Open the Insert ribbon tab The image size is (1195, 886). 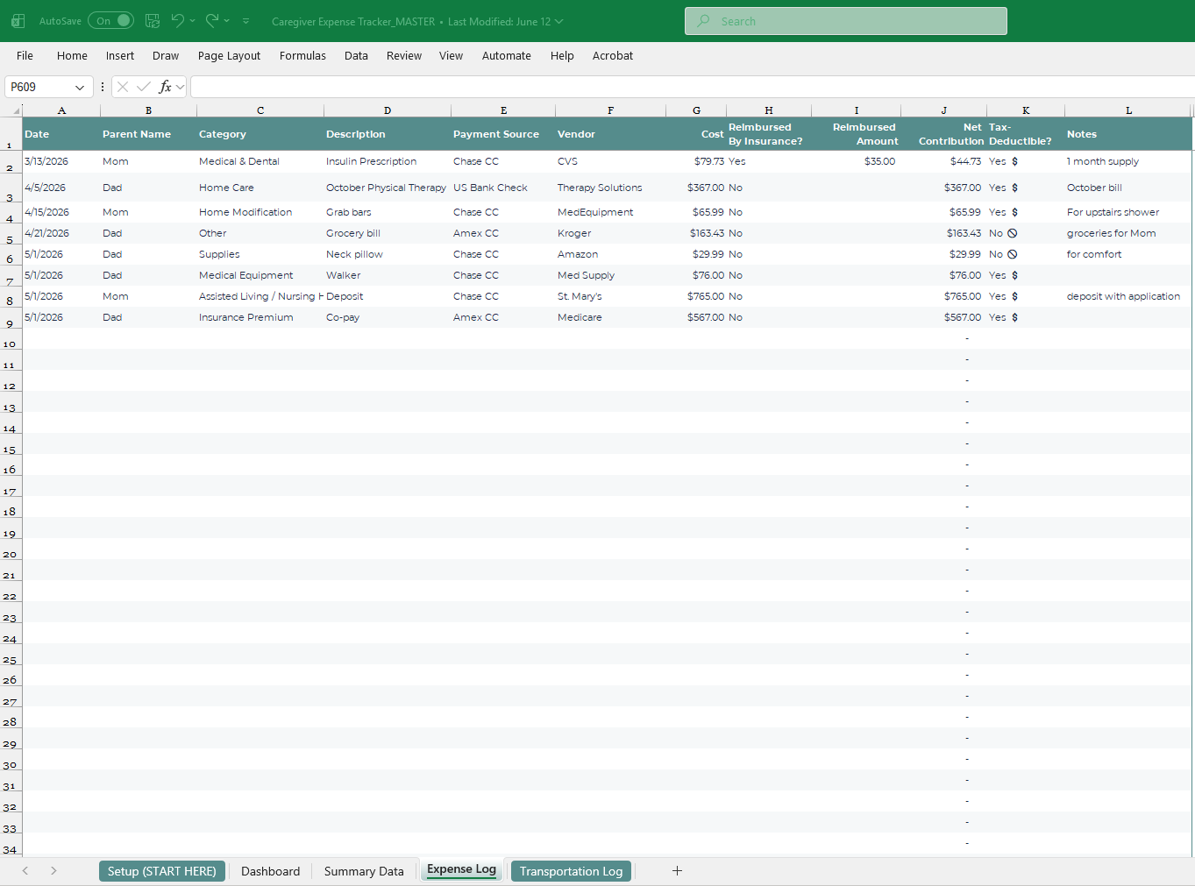click(x=120, y=56)
